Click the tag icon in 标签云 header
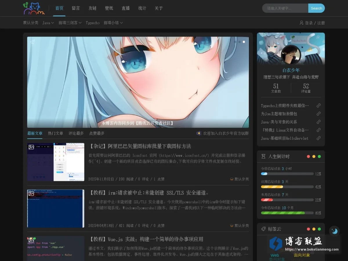This screenshot has height=261, width=348. tap(263, 229)
